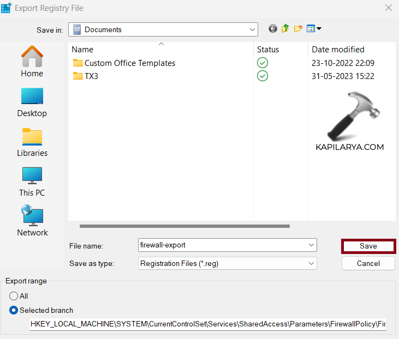This screenshot has height=339, width=399.
Task: Click sync status icon for Custom Office Templates
Action: pyautogui.click(x=263, y=63)
